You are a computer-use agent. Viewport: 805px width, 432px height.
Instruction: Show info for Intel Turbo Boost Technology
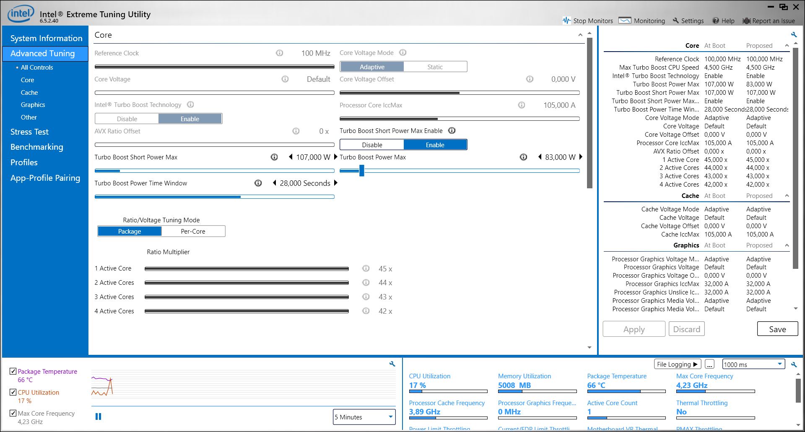click(x=190, y=104)
